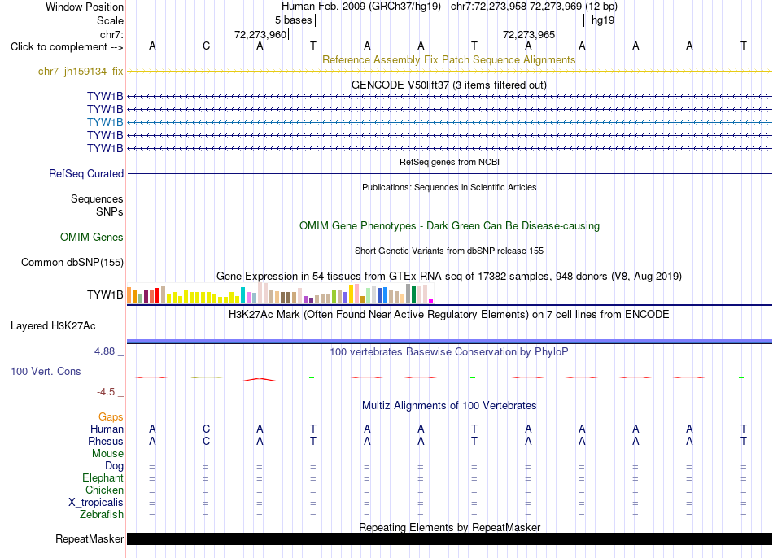
Task: Click the 'H3K27Ac Mark' ENCODE track title
Action: 449,315
